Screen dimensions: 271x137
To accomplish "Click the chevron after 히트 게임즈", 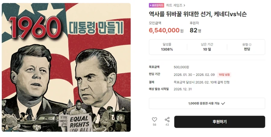I will click(x=184, y=5).
